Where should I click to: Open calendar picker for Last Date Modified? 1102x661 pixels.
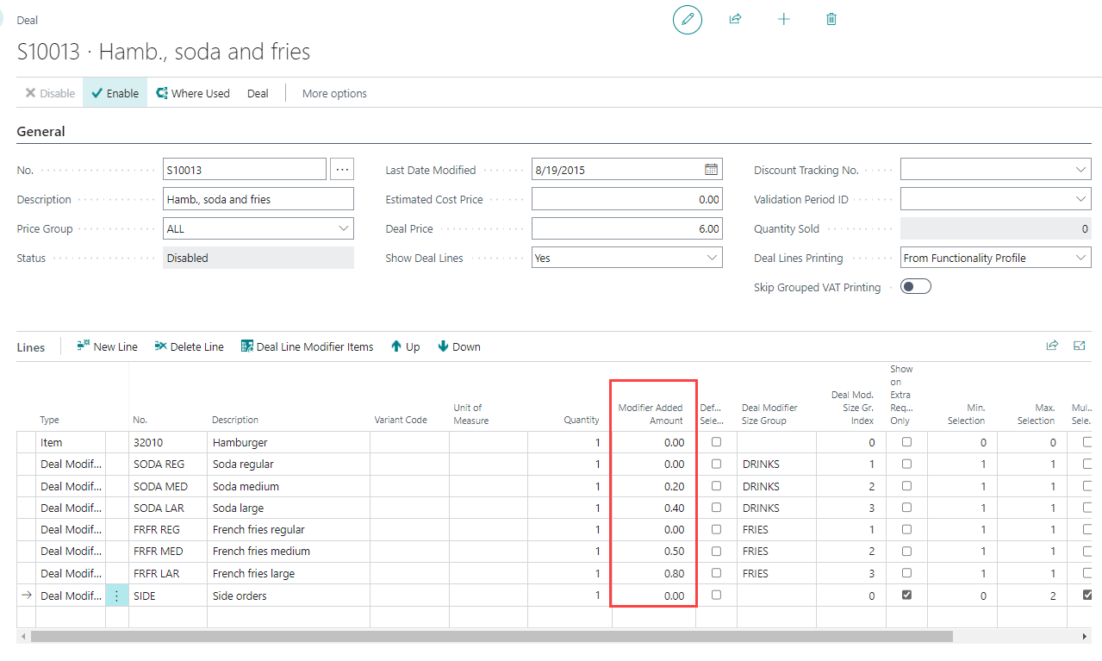pyautogui.click(x=711, y=170)
